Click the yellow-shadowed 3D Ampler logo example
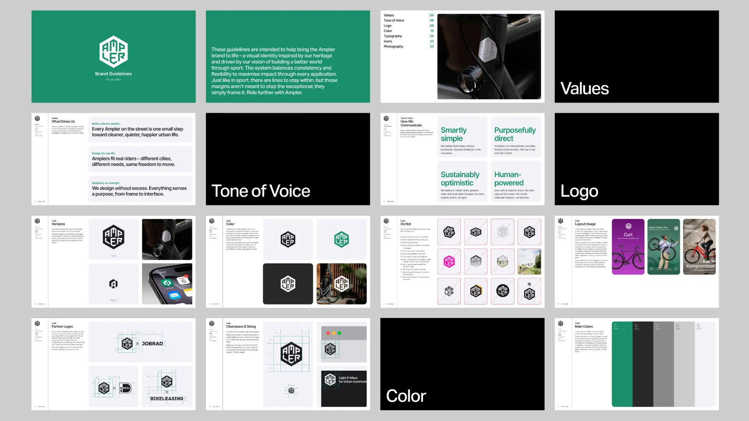This screenshot has width=749, height=421. coord(476,291)
